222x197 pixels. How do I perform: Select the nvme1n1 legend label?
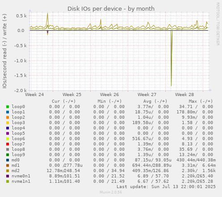coord(21,181)
